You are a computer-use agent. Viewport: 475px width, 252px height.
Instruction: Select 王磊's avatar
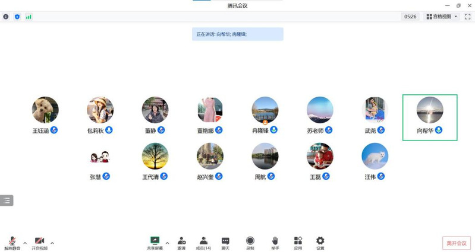tap(320, 156)
